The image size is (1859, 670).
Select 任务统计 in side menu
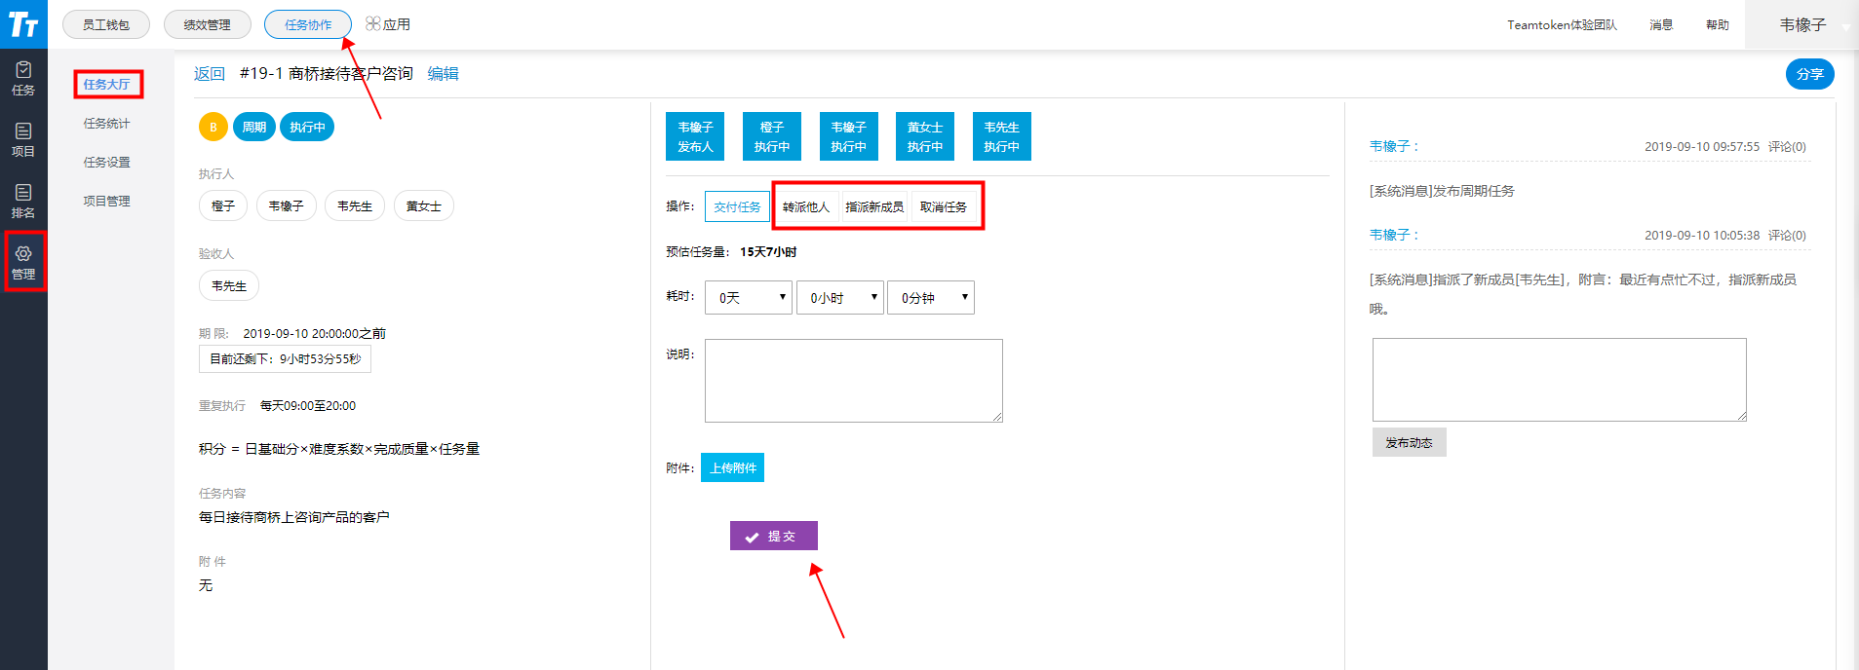pyautogui.click(x=106, y=124)
